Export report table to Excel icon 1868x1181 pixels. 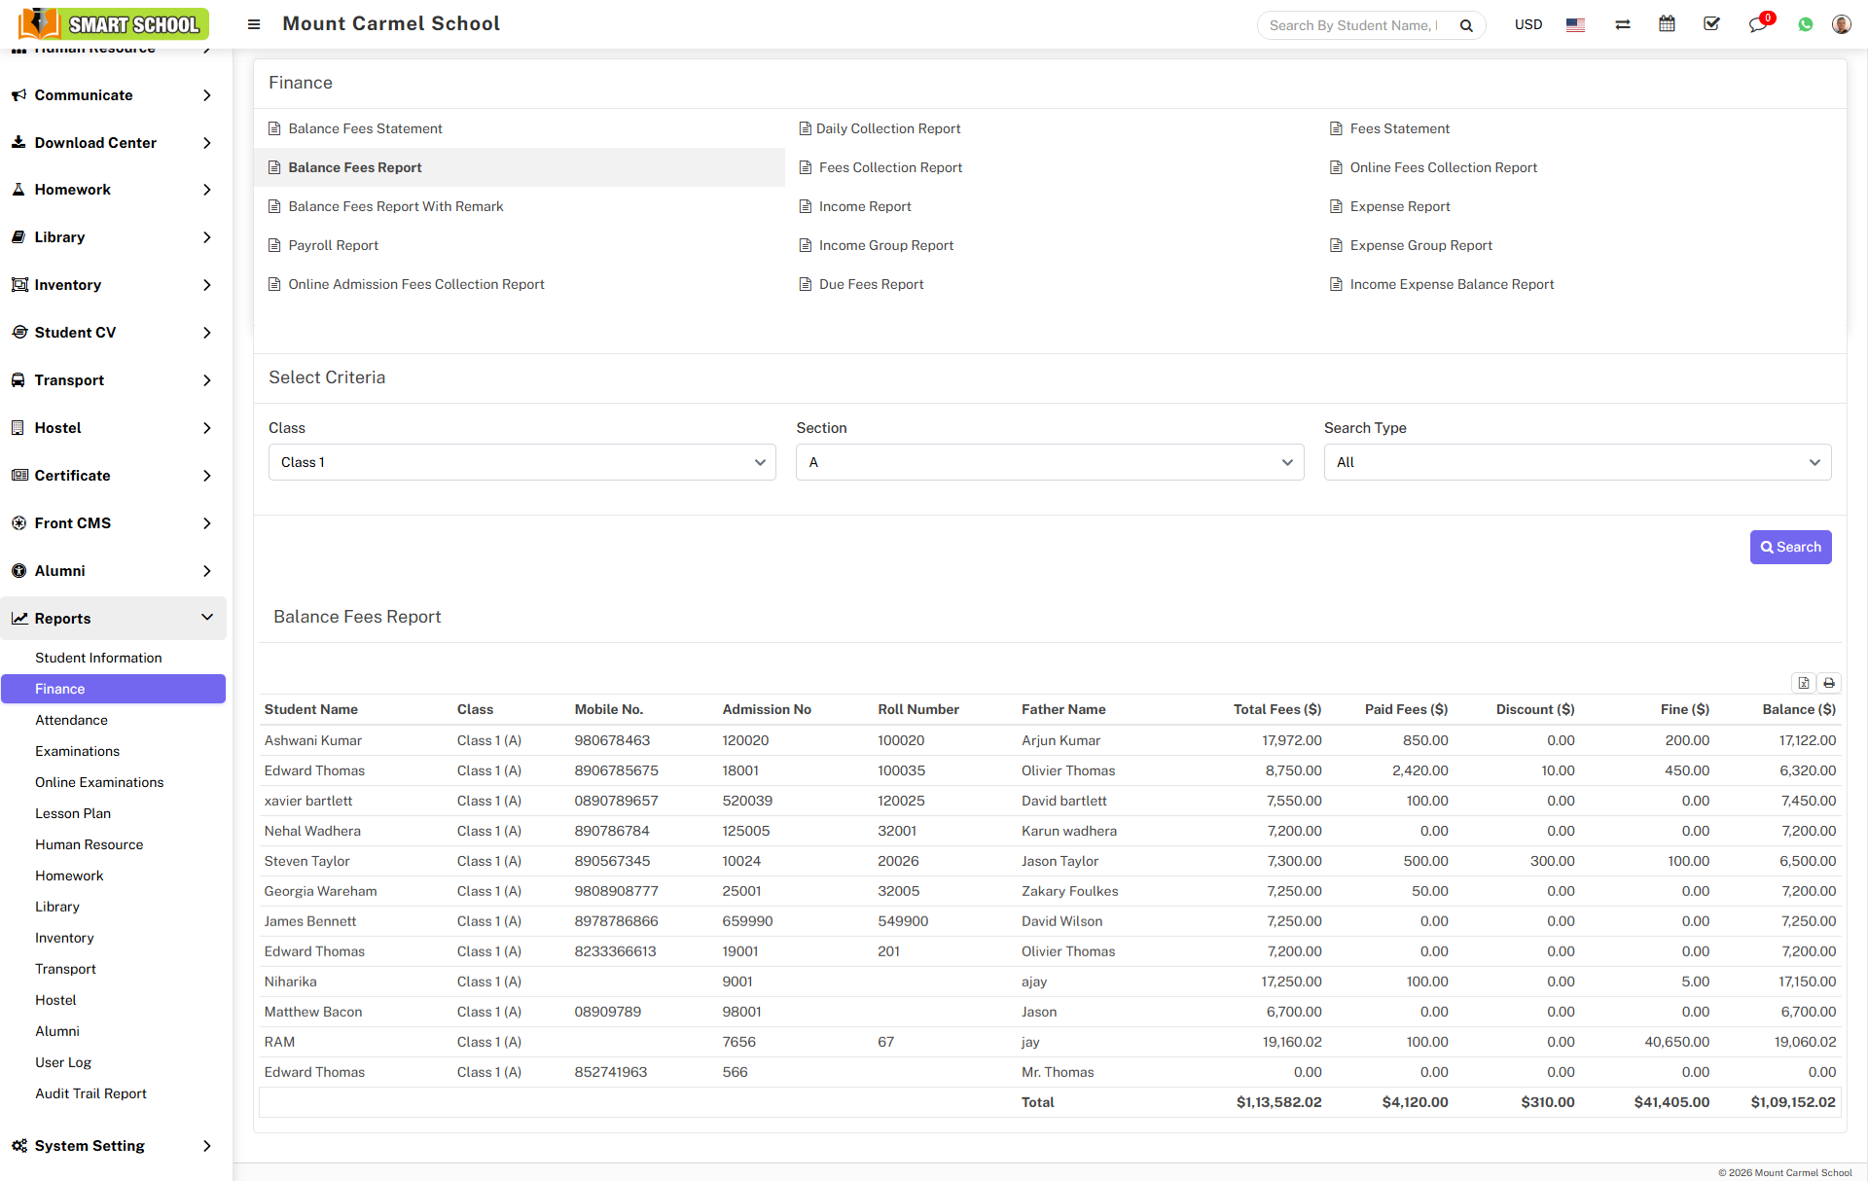(x=1803, y=683)
